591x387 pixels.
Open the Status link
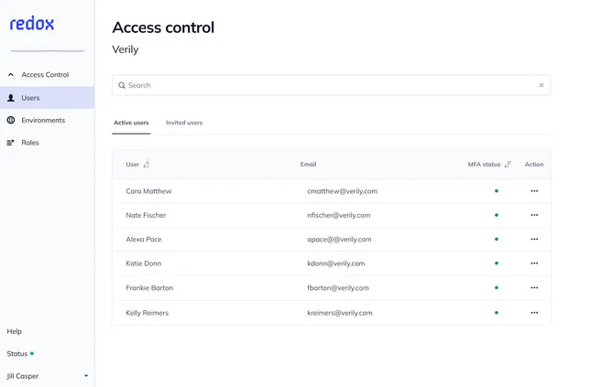pyautogui.click(x=17, y=353)
